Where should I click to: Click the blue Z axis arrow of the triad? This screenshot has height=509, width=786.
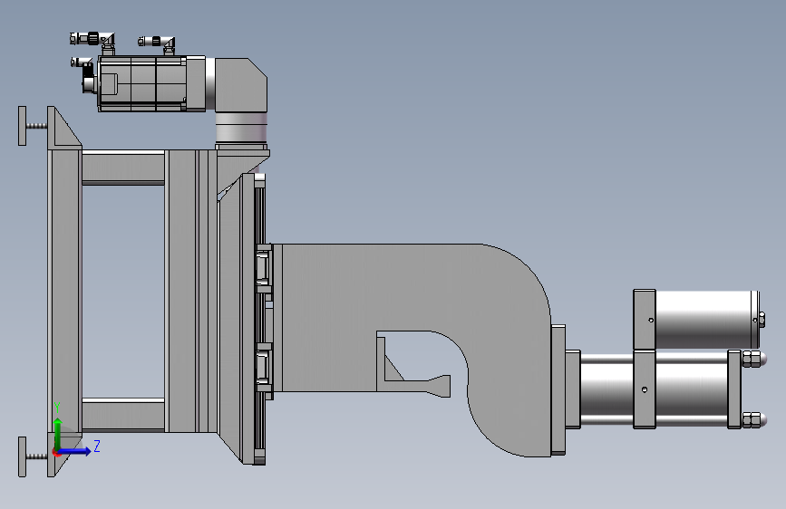[75, 451]
